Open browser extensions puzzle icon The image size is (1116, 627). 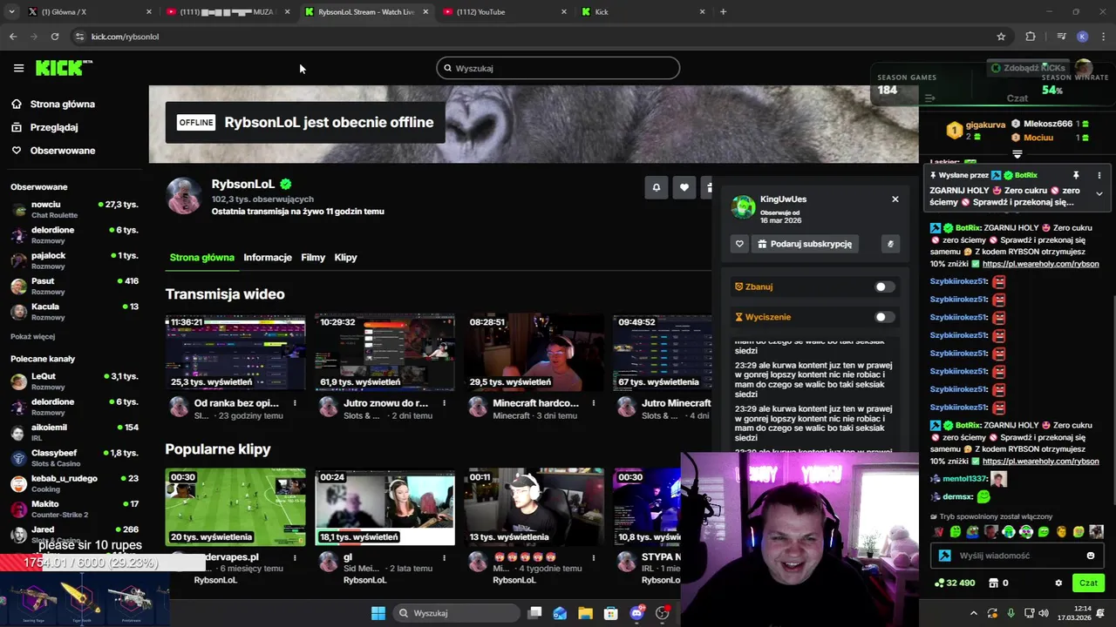1031,37
